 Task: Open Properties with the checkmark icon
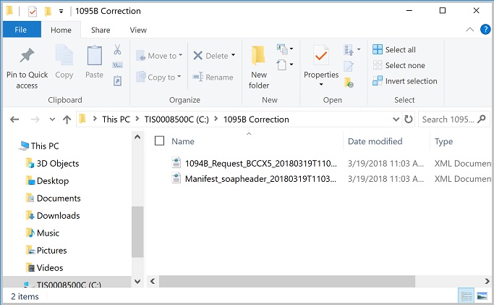321,57
